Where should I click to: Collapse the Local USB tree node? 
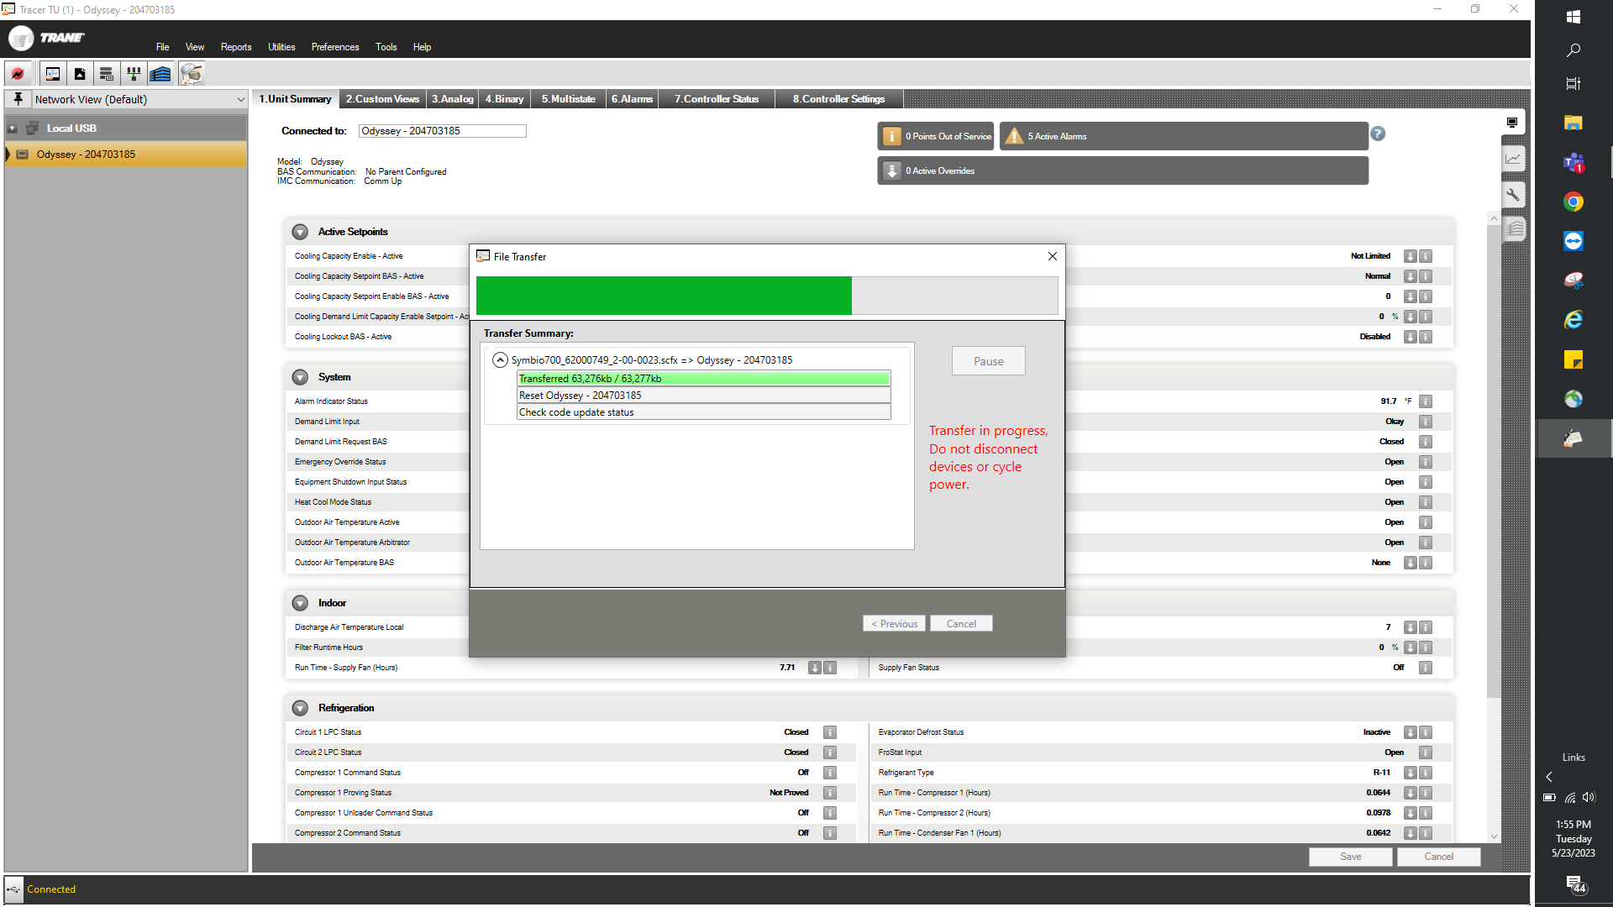pos(13,128)
